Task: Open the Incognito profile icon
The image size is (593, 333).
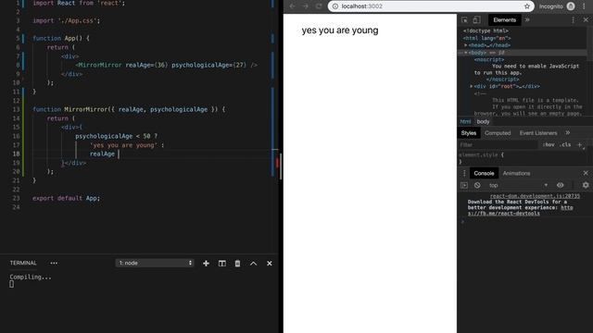Action: tap(571, 6)
